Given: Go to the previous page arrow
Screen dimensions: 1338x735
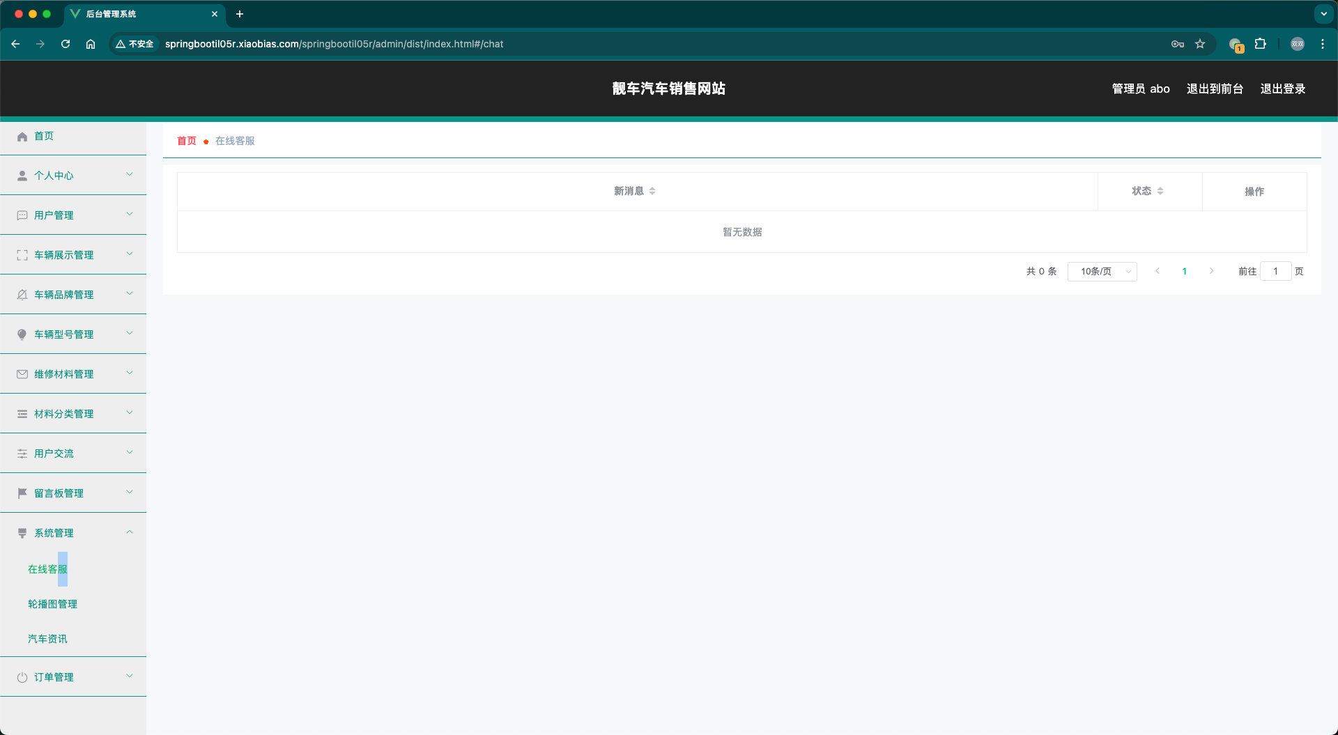Looking at the screenshot, I should tap(1158, 271).
